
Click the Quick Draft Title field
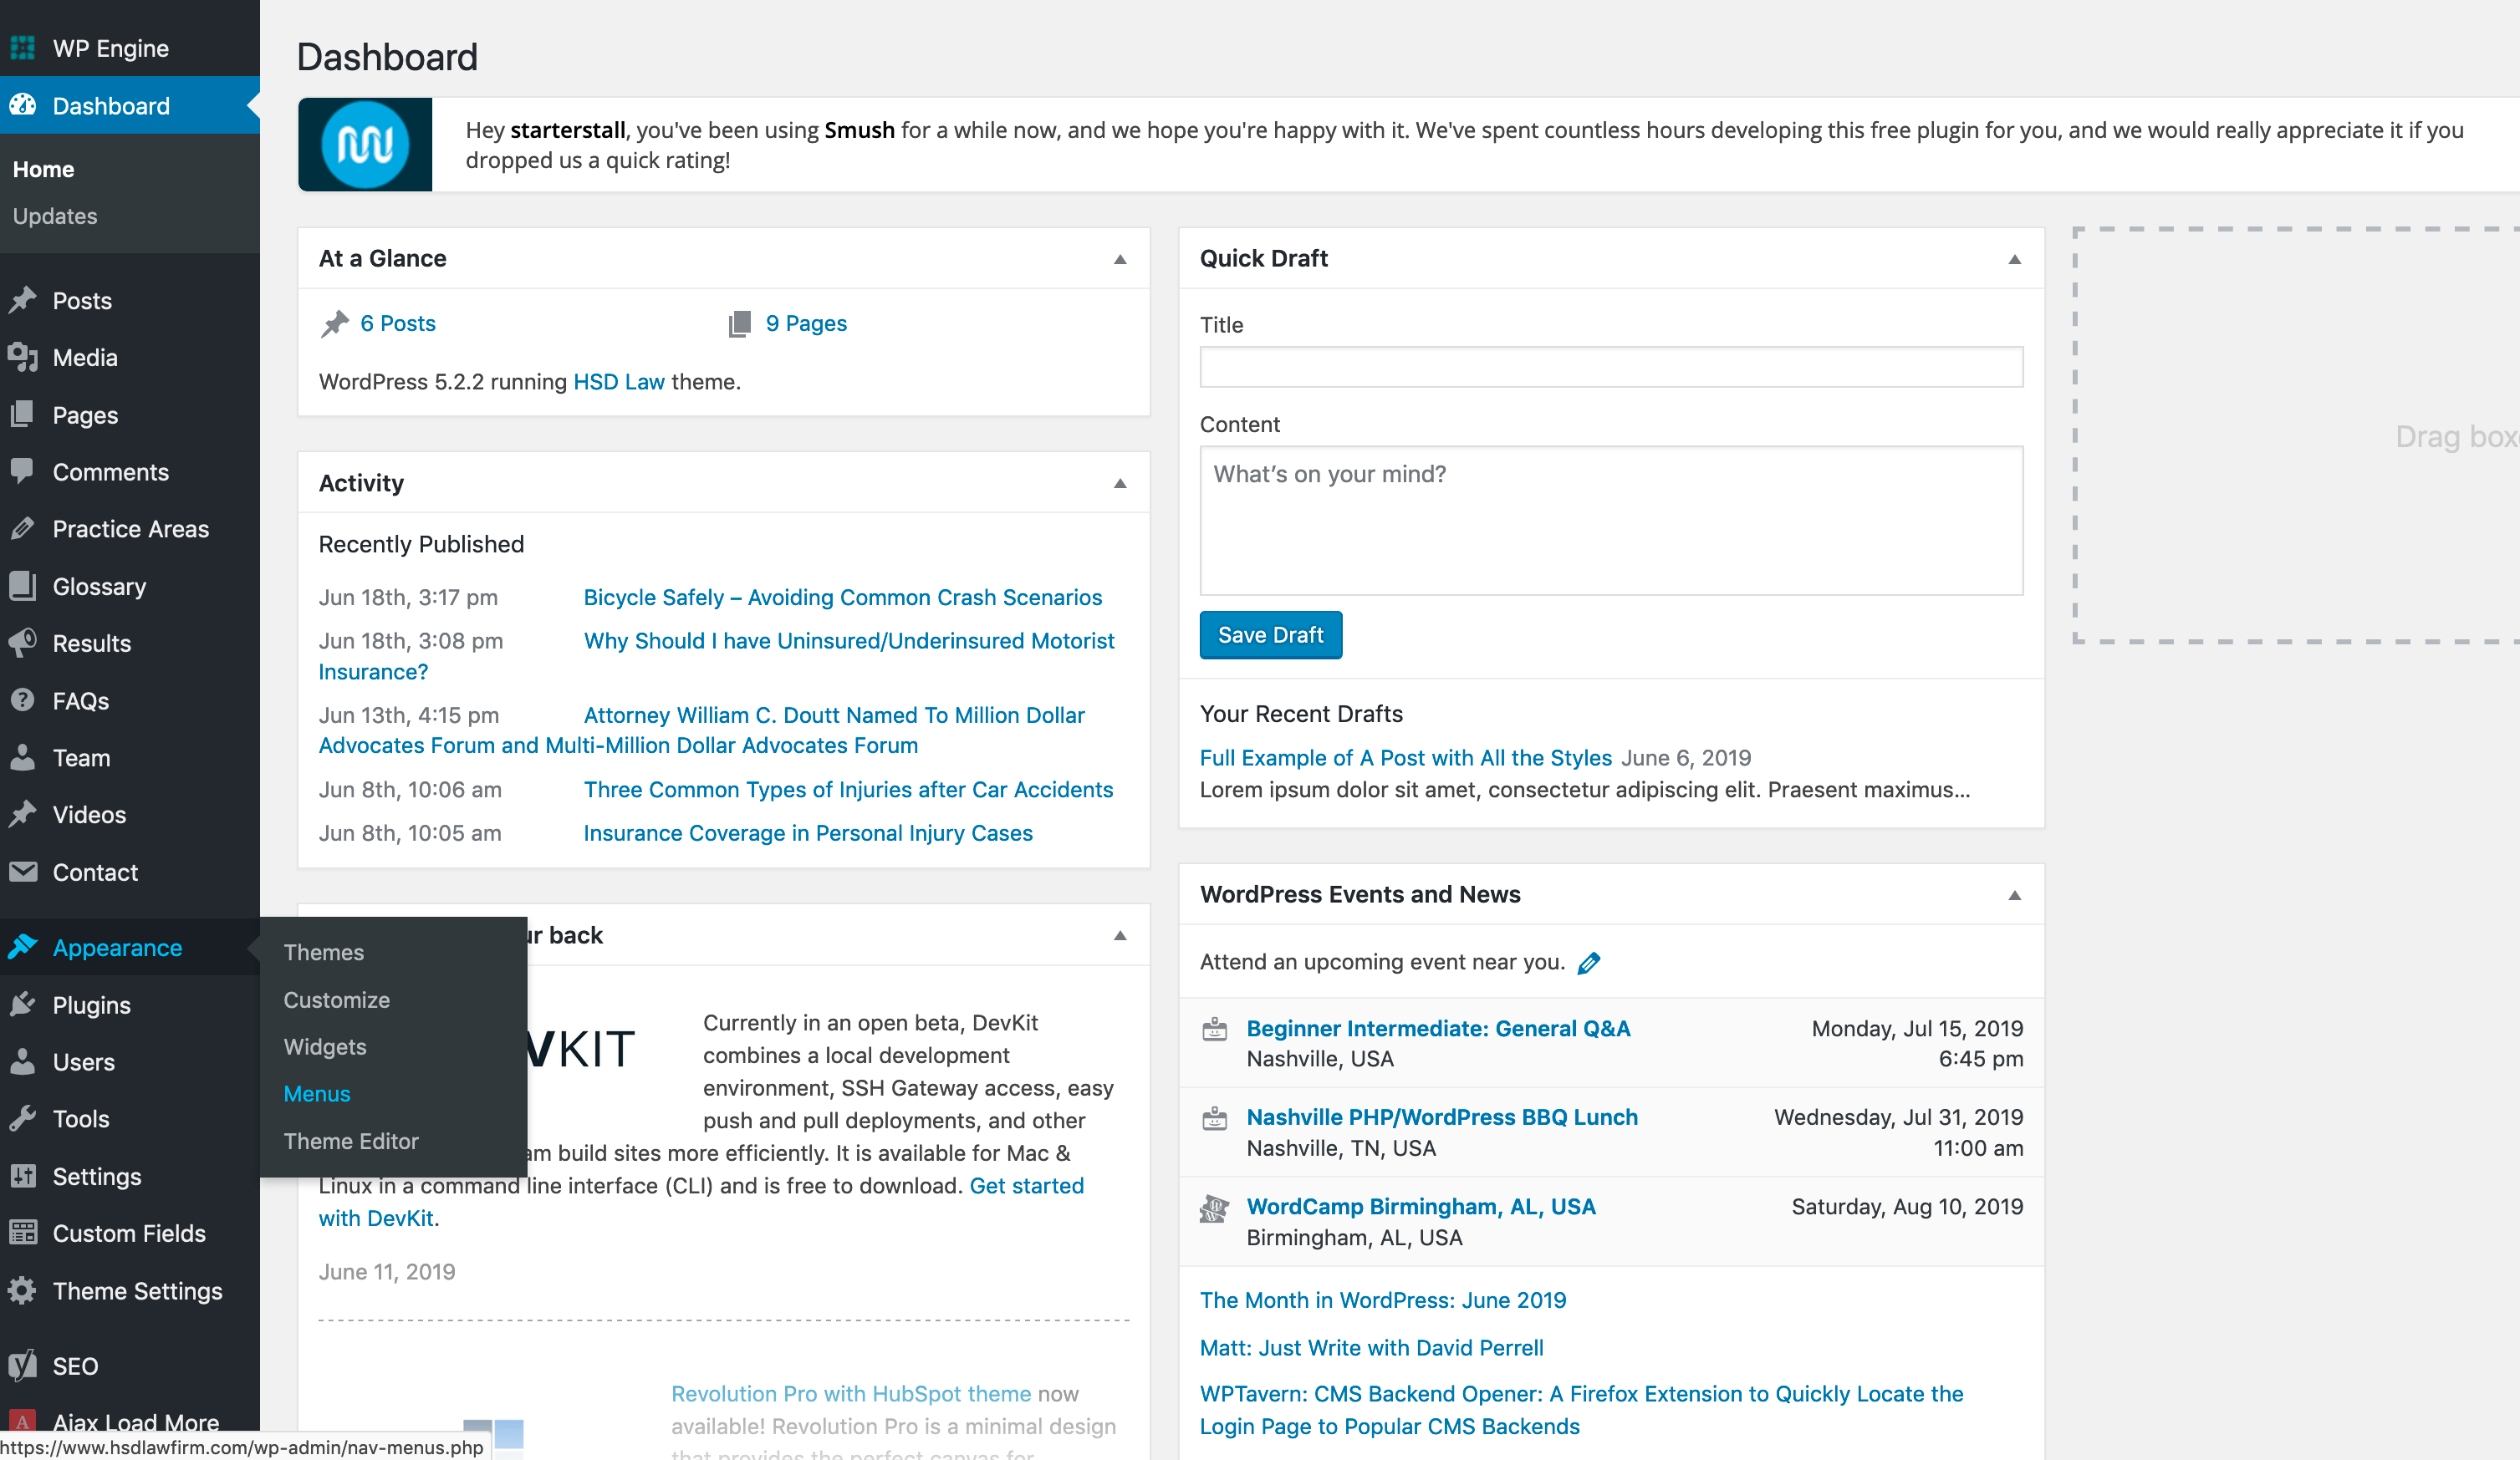click(1611, 367)
